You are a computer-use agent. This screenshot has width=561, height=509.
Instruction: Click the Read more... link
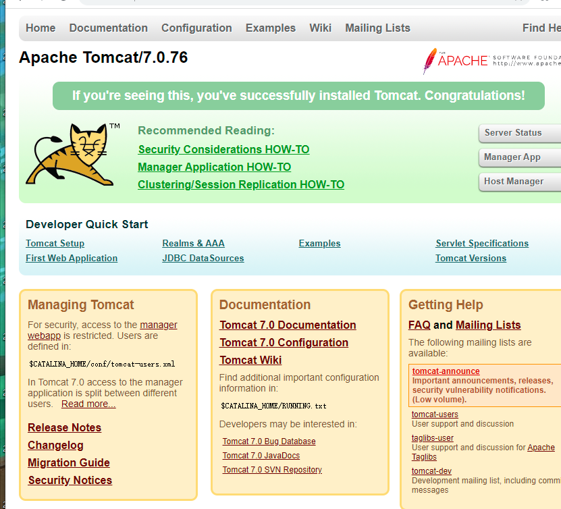pos(88,404)
